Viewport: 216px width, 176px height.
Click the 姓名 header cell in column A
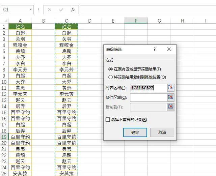(x=20, y=27)
